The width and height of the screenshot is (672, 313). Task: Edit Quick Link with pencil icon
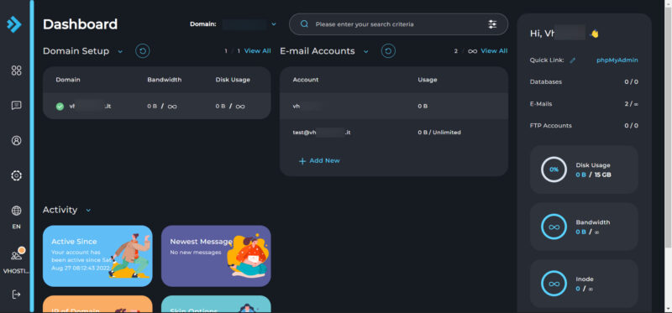573,60
